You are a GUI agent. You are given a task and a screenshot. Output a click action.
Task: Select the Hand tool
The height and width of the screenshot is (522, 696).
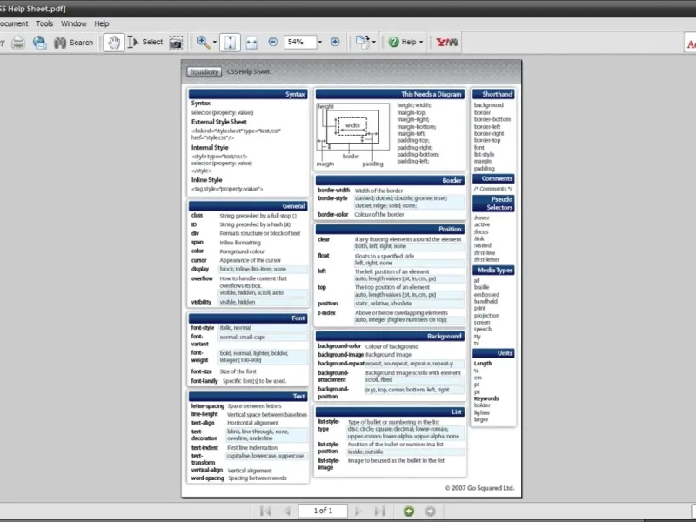pos(113,42)
